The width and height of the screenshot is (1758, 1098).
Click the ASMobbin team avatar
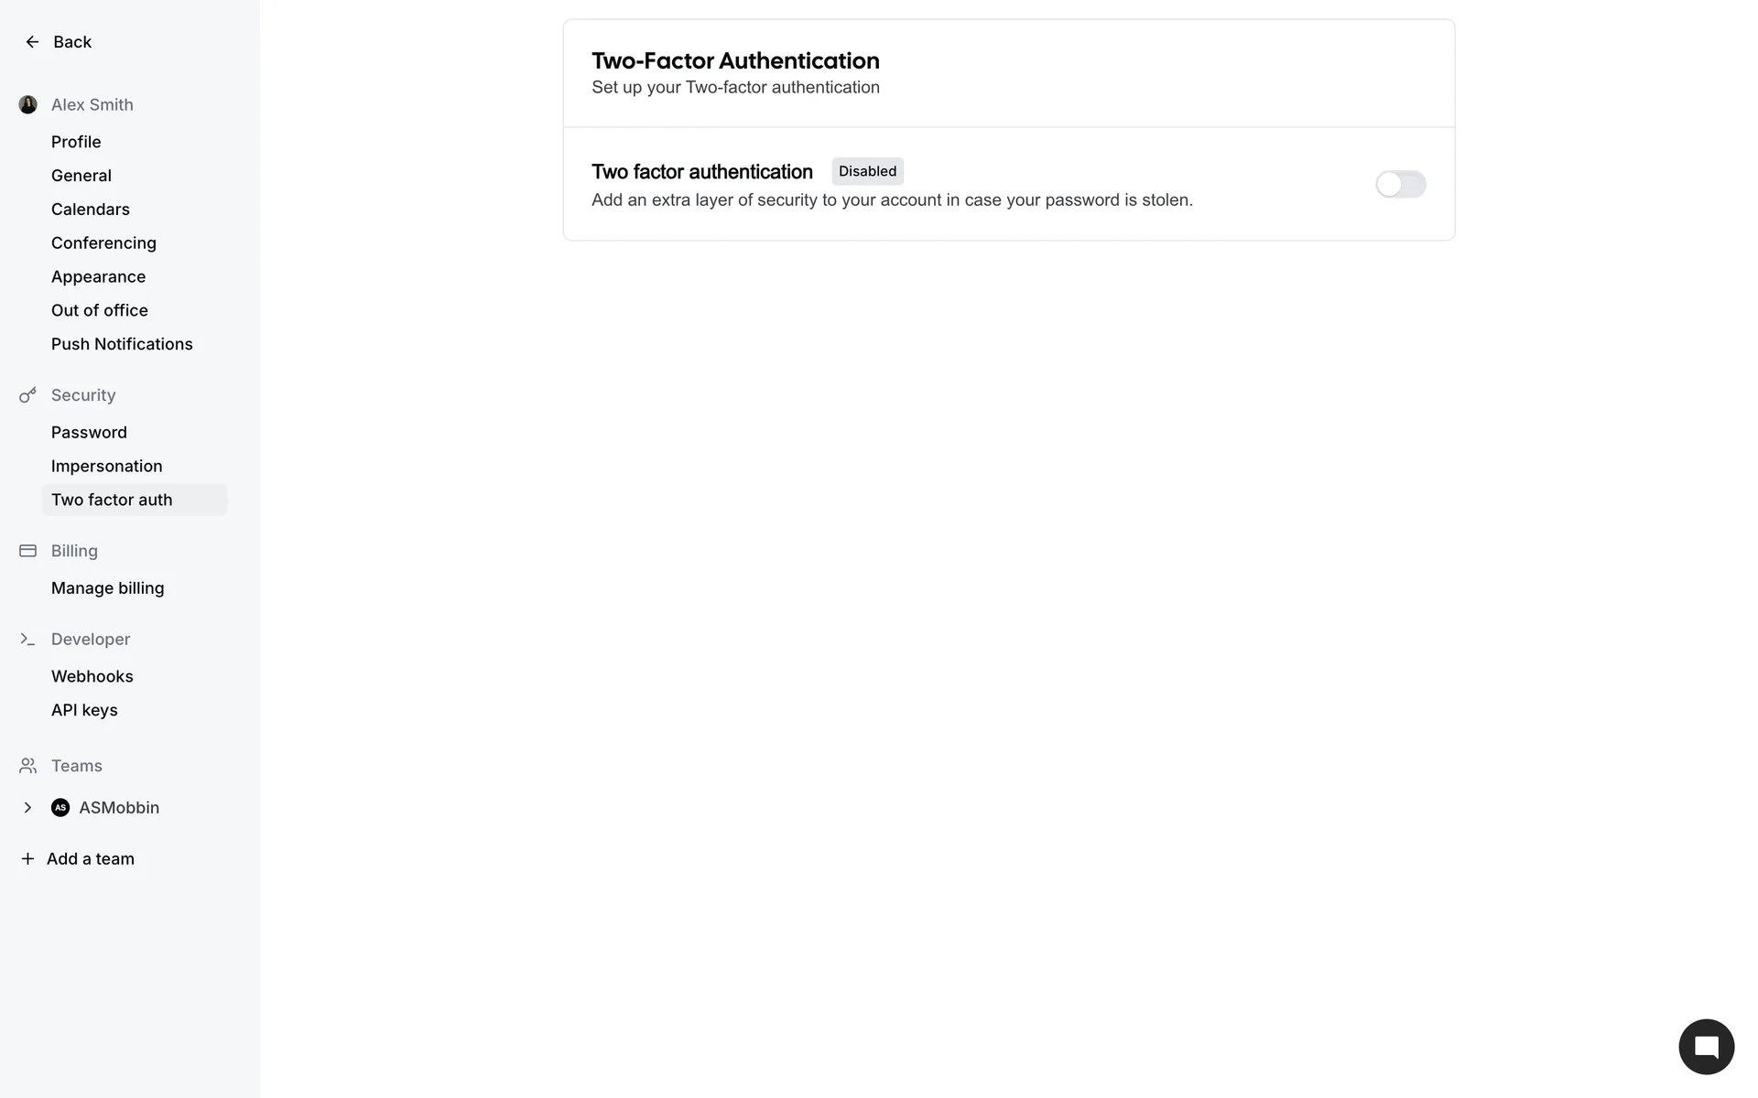pos(60,808)
